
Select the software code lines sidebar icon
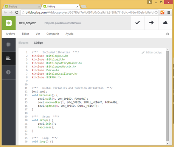click(x=8, y=58)
